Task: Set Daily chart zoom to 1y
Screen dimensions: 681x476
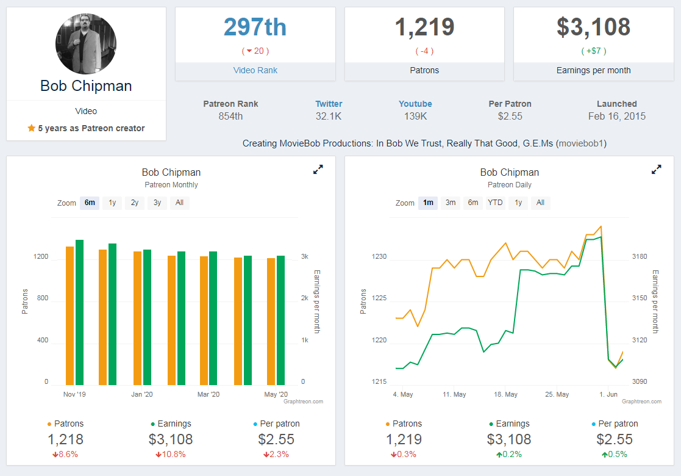Action: point(518,203)
